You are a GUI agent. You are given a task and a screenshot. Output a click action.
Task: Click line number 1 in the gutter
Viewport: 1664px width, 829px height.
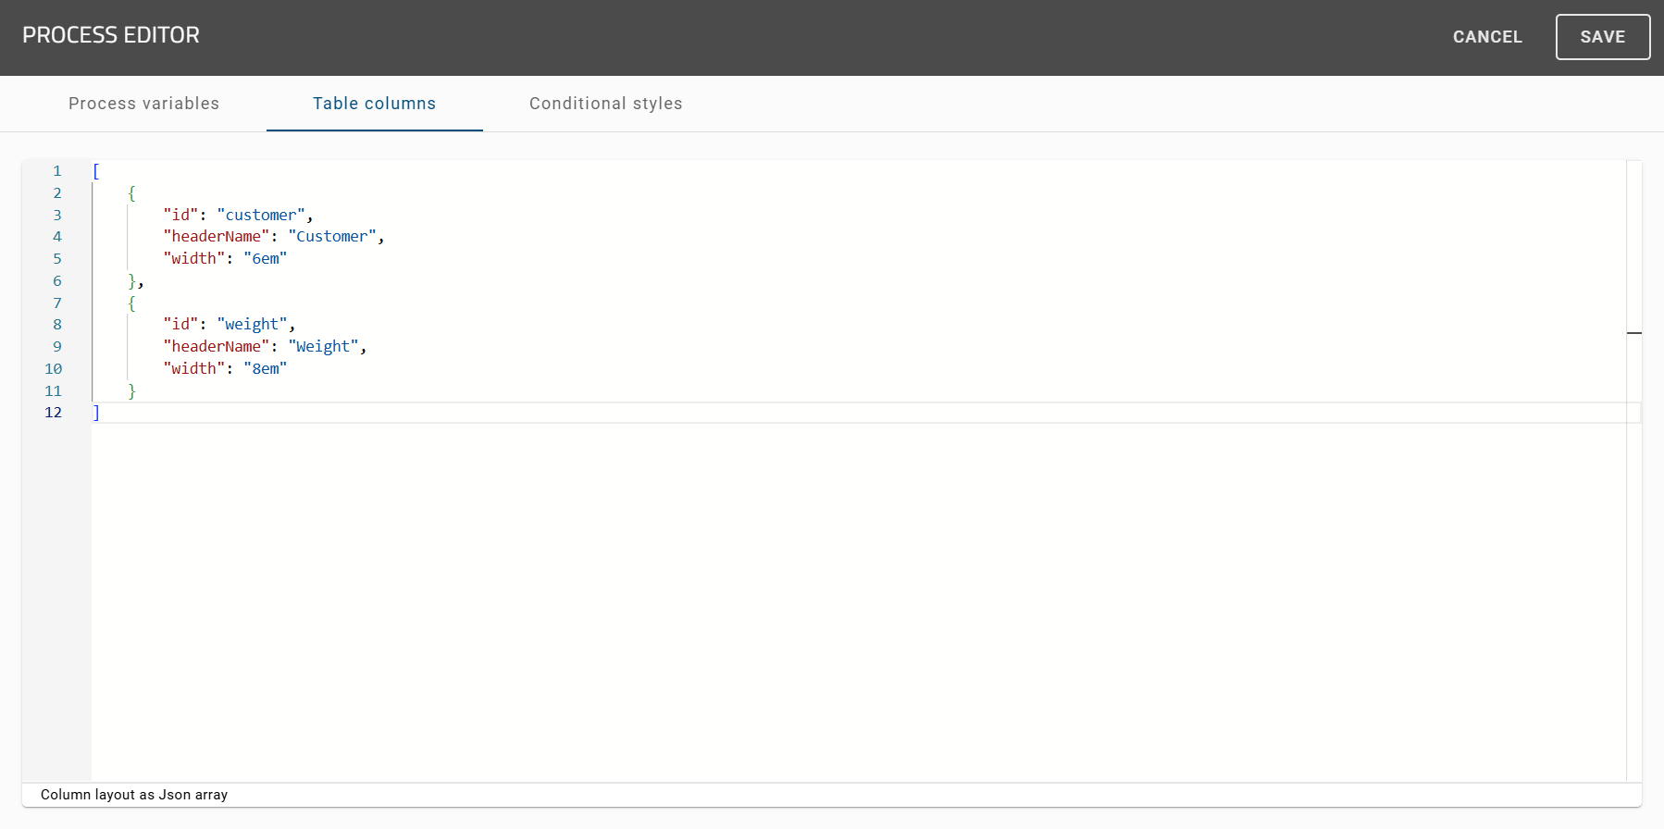57,171
